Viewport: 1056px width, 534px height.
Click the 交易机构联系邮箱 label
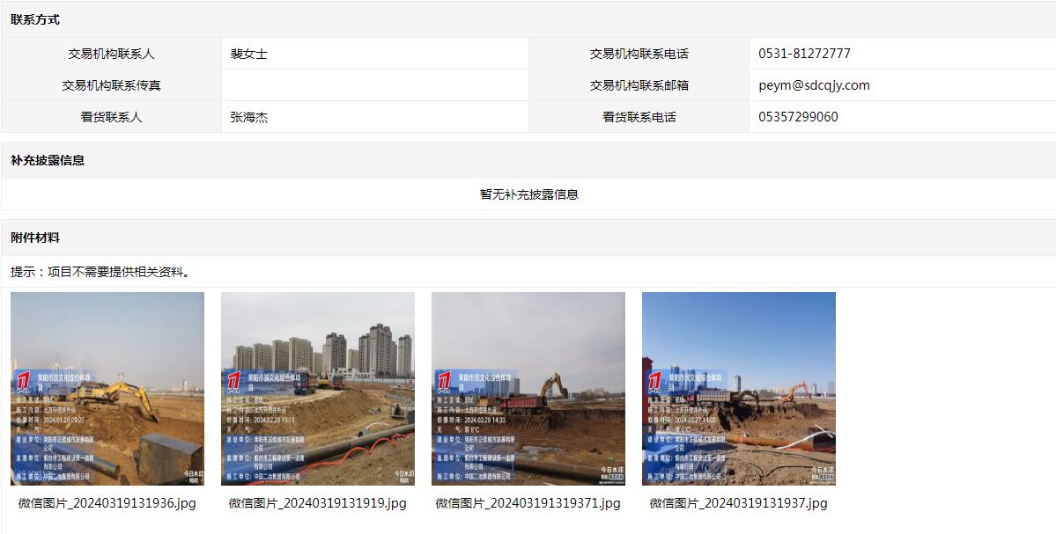click(x=639, y=85)
